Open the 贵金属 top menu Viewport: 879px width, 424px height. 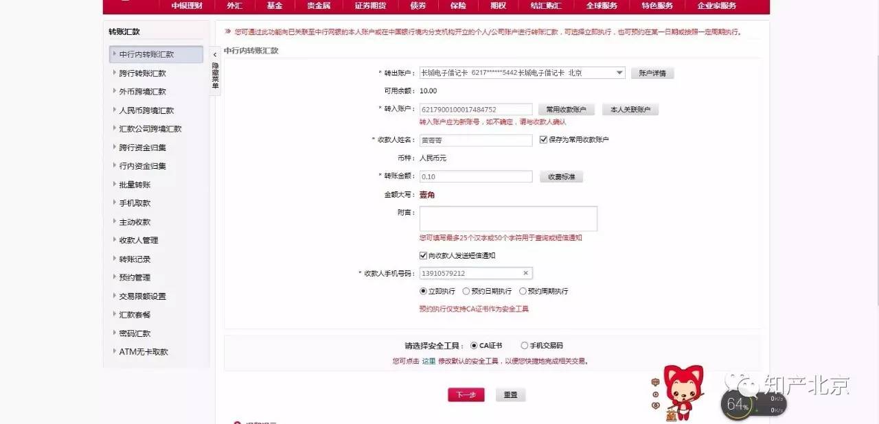click(x=319, y=5)
